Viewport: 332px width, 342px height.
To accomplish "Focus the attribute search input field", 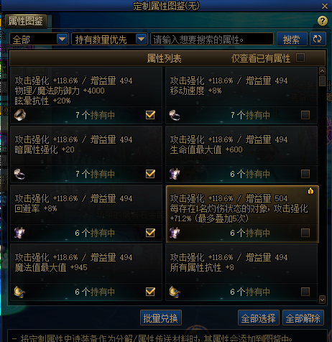I will [x=212, y=39].
